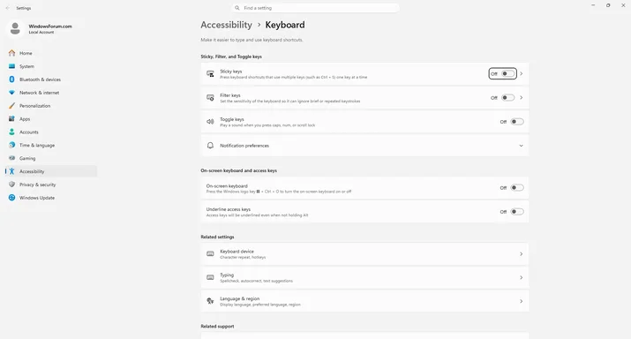The height and width of the screenshot is (339, 631).
Task: Click the Filter keys title text
Action: coord(230,95)
